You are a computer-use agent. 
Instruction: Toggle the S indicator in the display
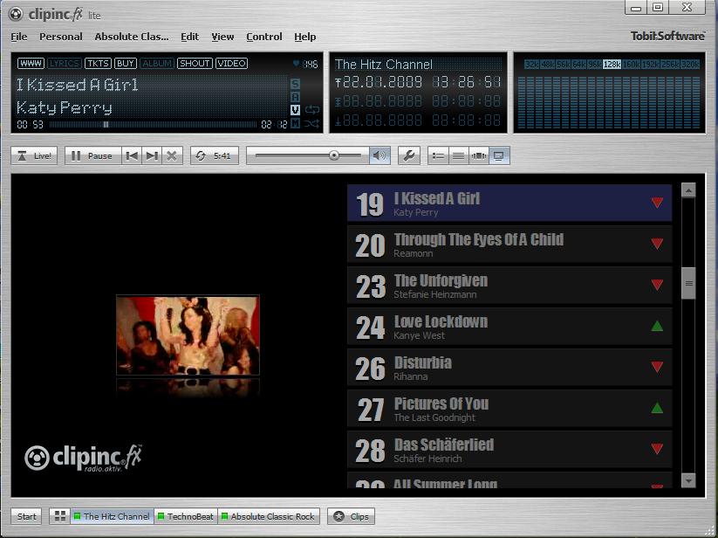(296, 84)
